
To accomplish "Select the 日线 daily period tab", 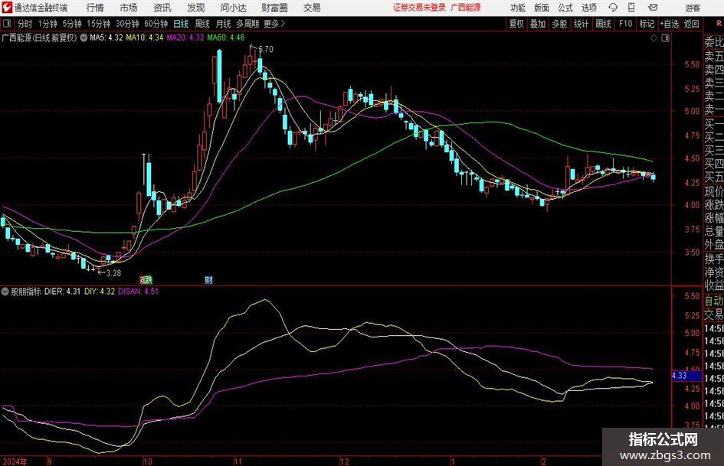I will point(181,24).
